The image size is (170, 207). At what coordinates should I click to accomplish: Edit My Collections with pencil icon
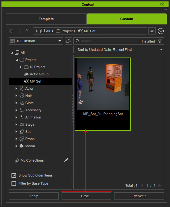[66, 160]
